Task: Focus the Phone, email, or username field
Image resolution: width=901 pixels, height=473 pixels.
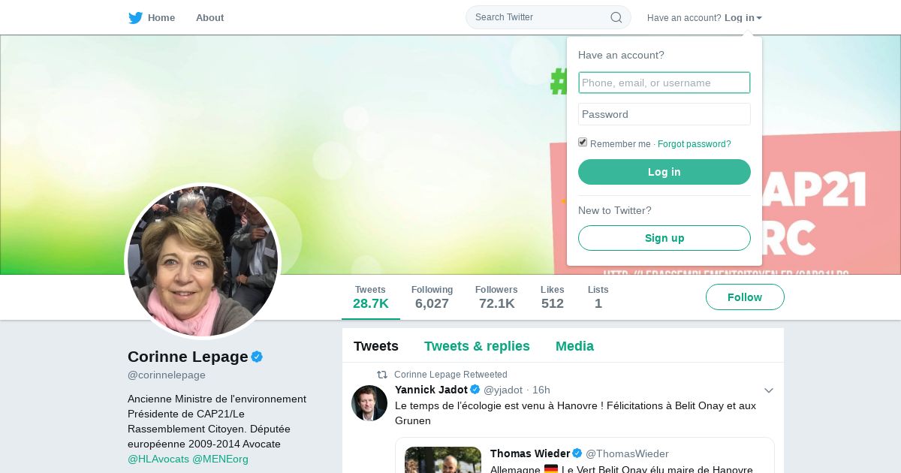Action: 664,83
